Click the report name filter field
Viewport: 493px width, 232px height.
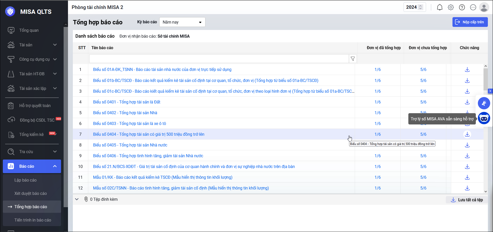pyautogui.click(x=219, y=59)
